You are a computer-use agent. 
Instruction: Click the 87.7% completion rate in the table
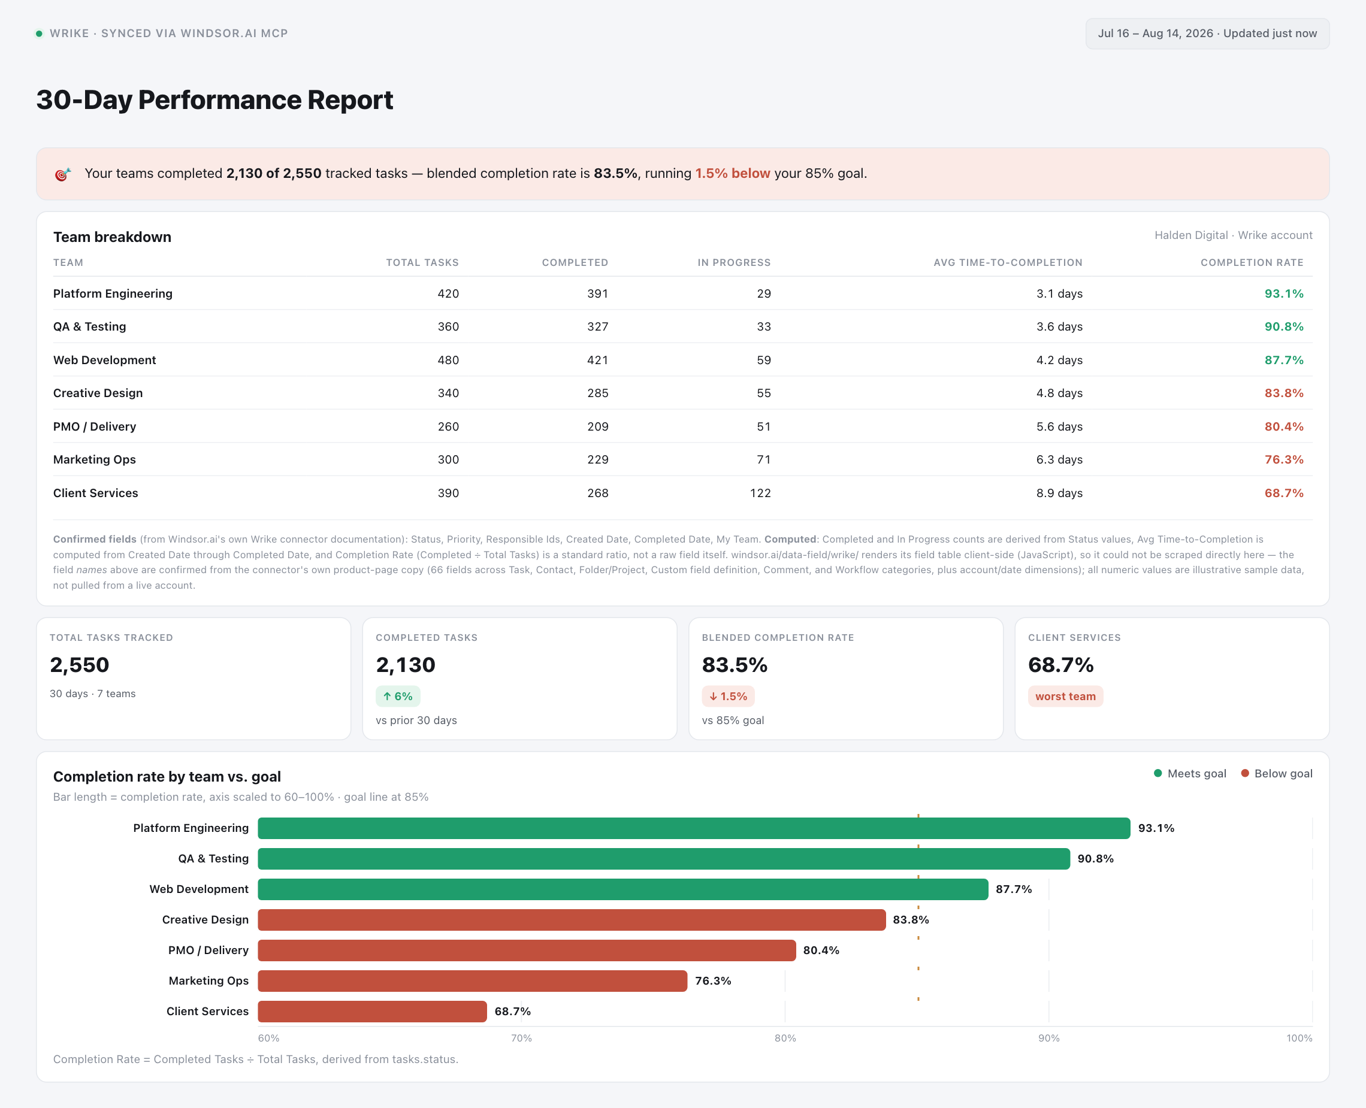(1284, 360)
